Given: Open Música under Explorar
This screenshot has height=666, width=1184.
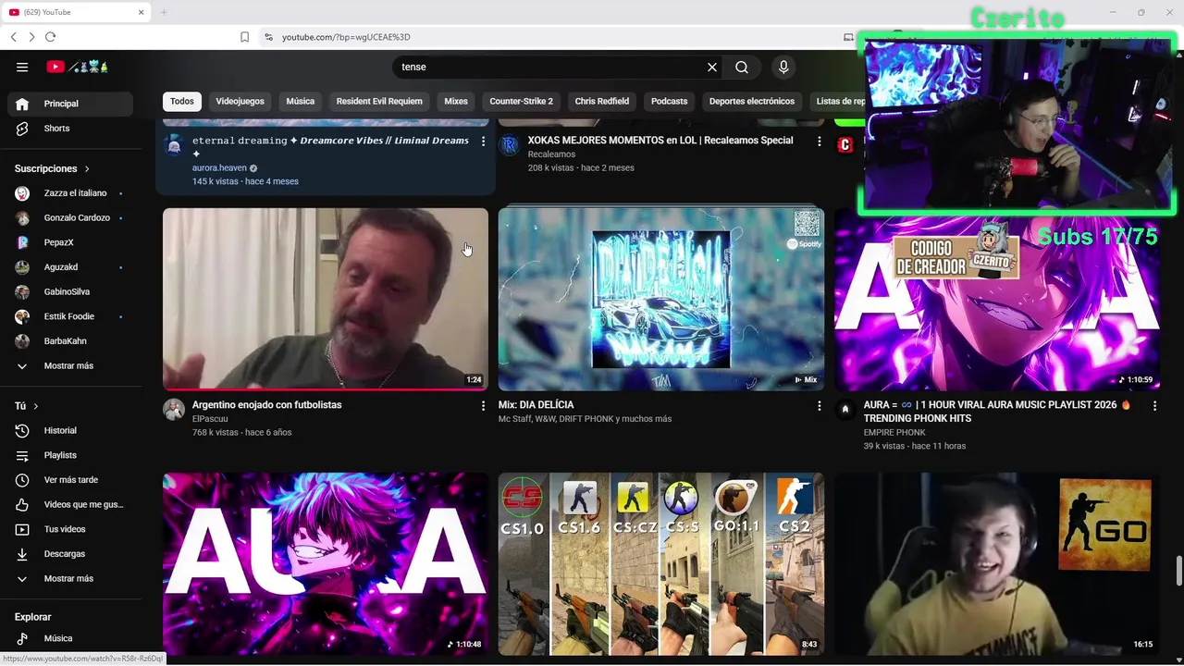Looking at the screenshot, I should [70, 638].
